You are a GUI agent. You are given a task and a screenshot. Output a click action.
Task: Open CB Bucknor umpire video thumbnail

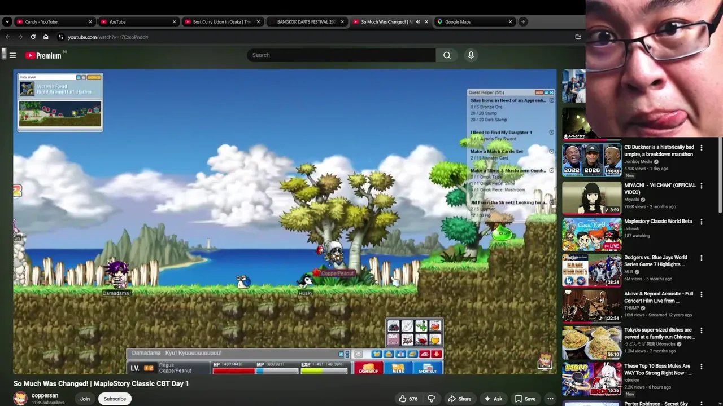tap(591, 160)
